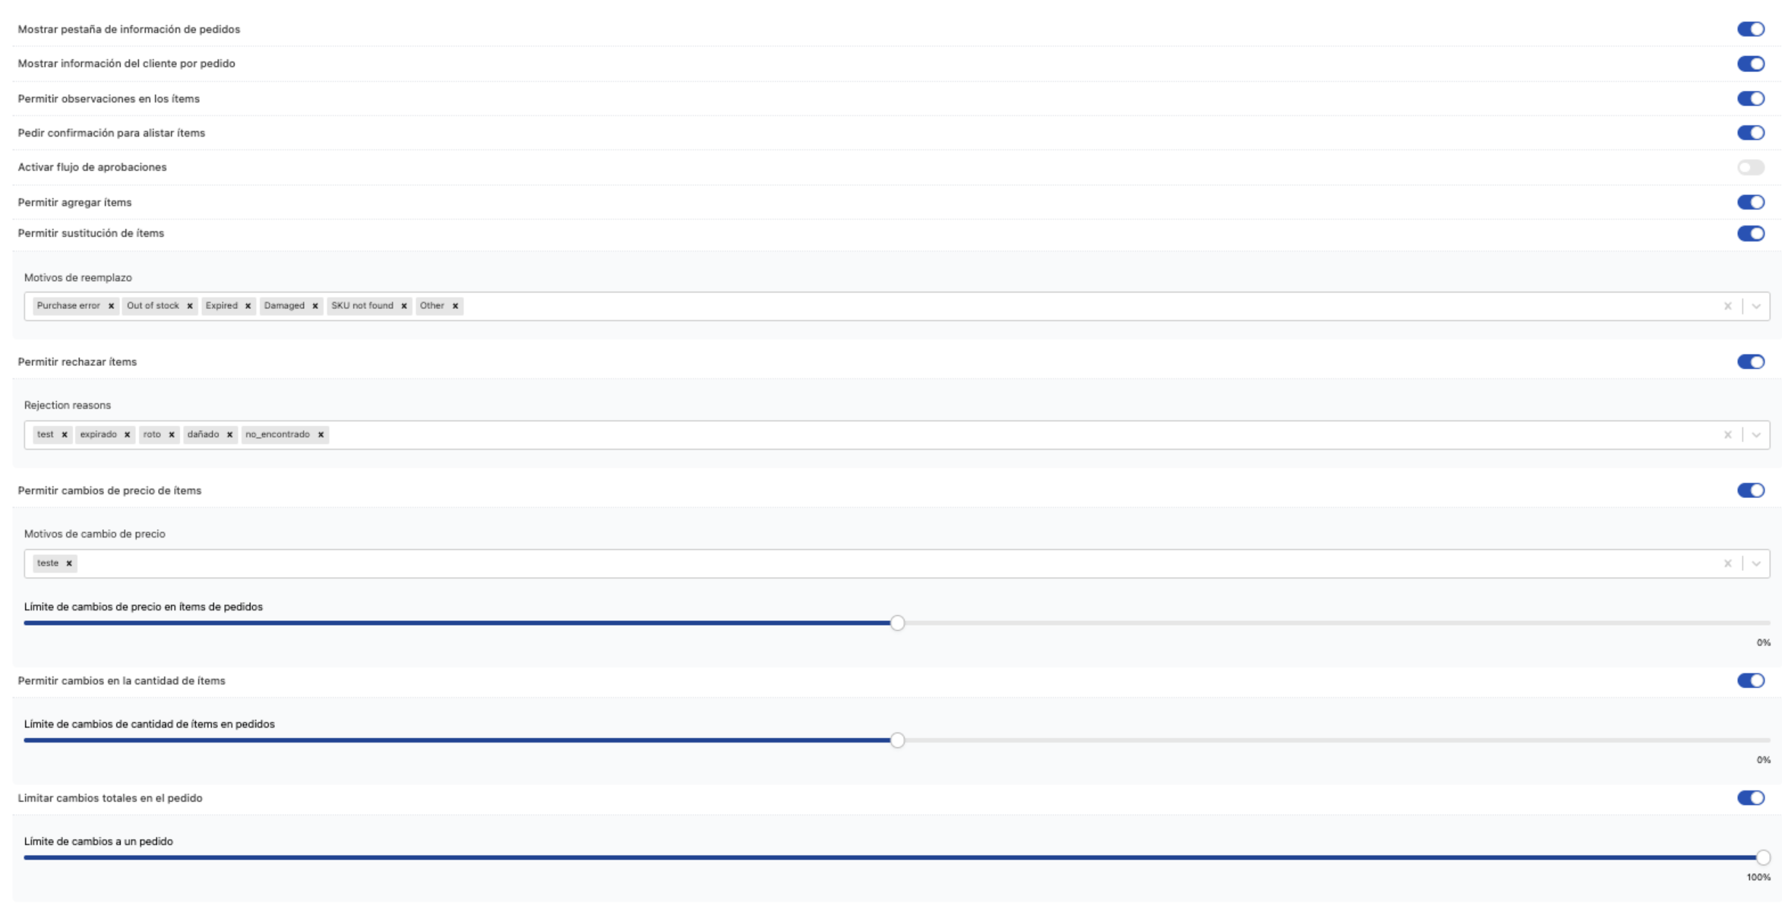Delete the "no_encontrado" rejection reason tag

[x=322, y=434]
